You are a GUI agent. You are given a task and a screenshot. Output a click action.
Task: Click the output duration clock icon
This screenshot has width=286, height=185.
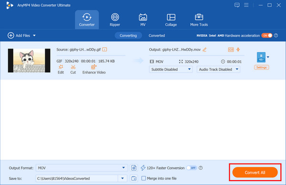(x=223, y=61)
